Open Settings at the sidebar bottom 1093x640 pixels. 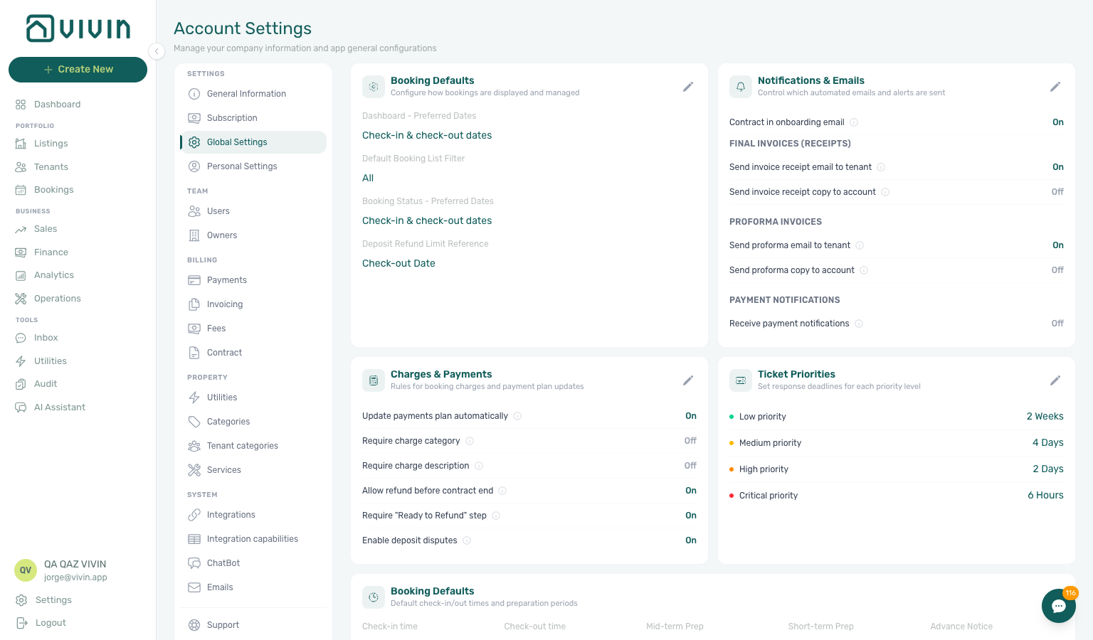pos(53,600)
